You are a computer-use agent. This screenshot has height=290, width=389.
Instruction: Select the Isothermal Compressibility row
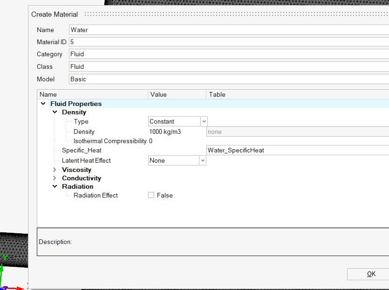(x=110, y=141)
